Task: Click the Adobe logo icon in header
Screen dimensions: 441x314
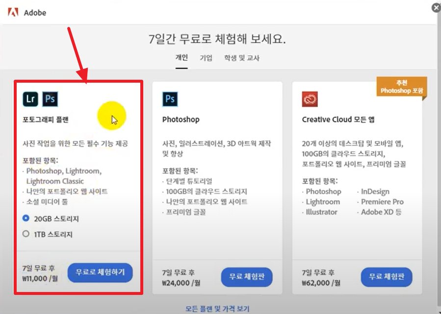Action: click(x=13, y=12)
